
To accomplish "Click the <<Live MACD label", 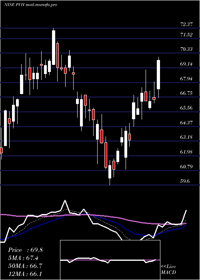I will tap(168, 270).
